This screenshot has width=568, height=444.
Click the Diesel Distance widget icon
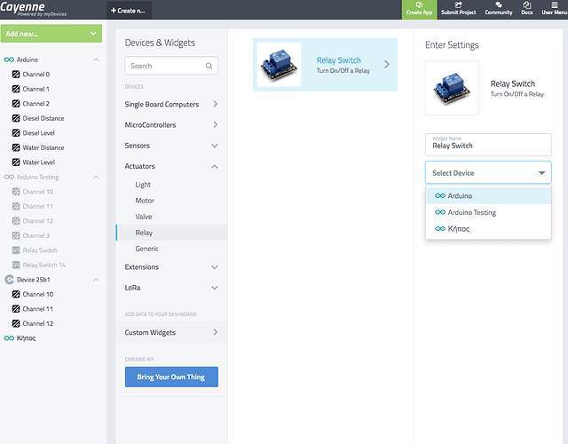click(16, 118)
